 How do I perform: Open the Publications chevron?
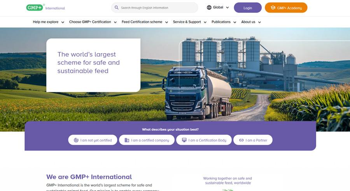tap(235, 22)
